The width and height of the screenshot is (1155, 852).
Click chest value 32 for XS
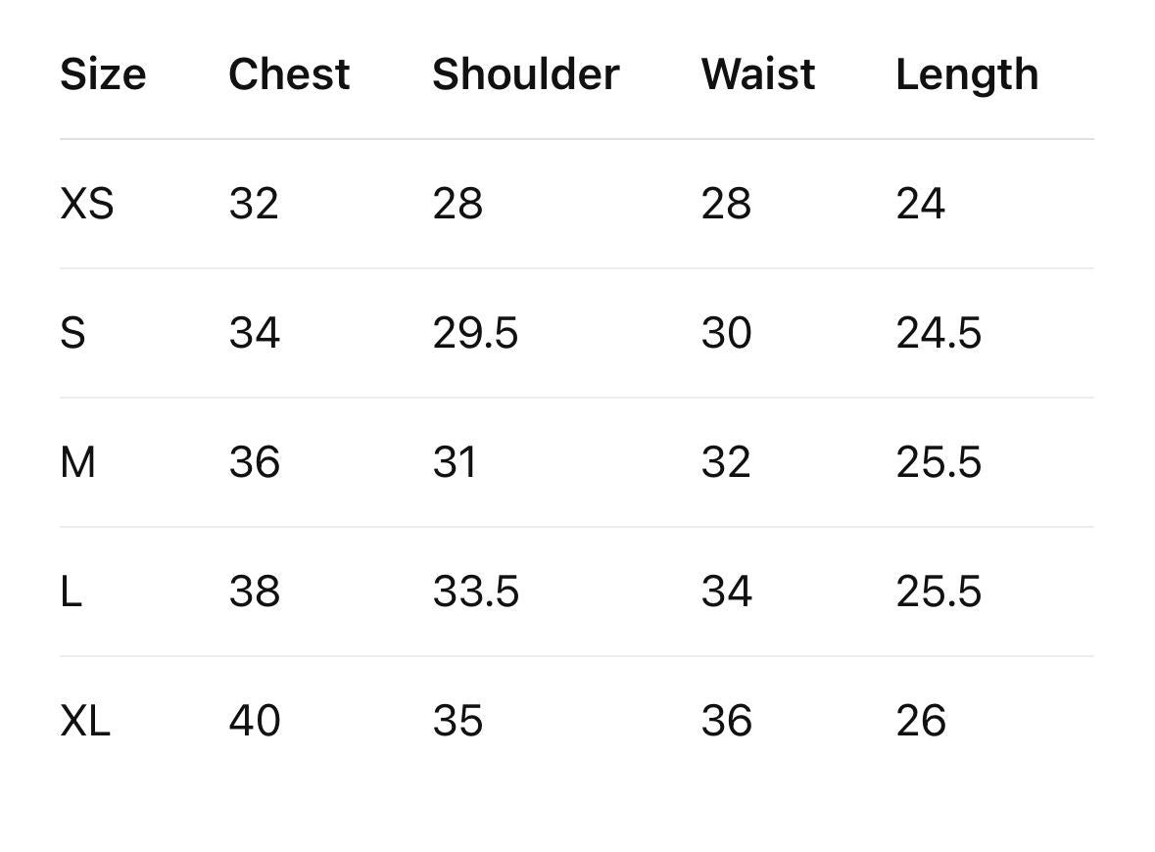254,204
